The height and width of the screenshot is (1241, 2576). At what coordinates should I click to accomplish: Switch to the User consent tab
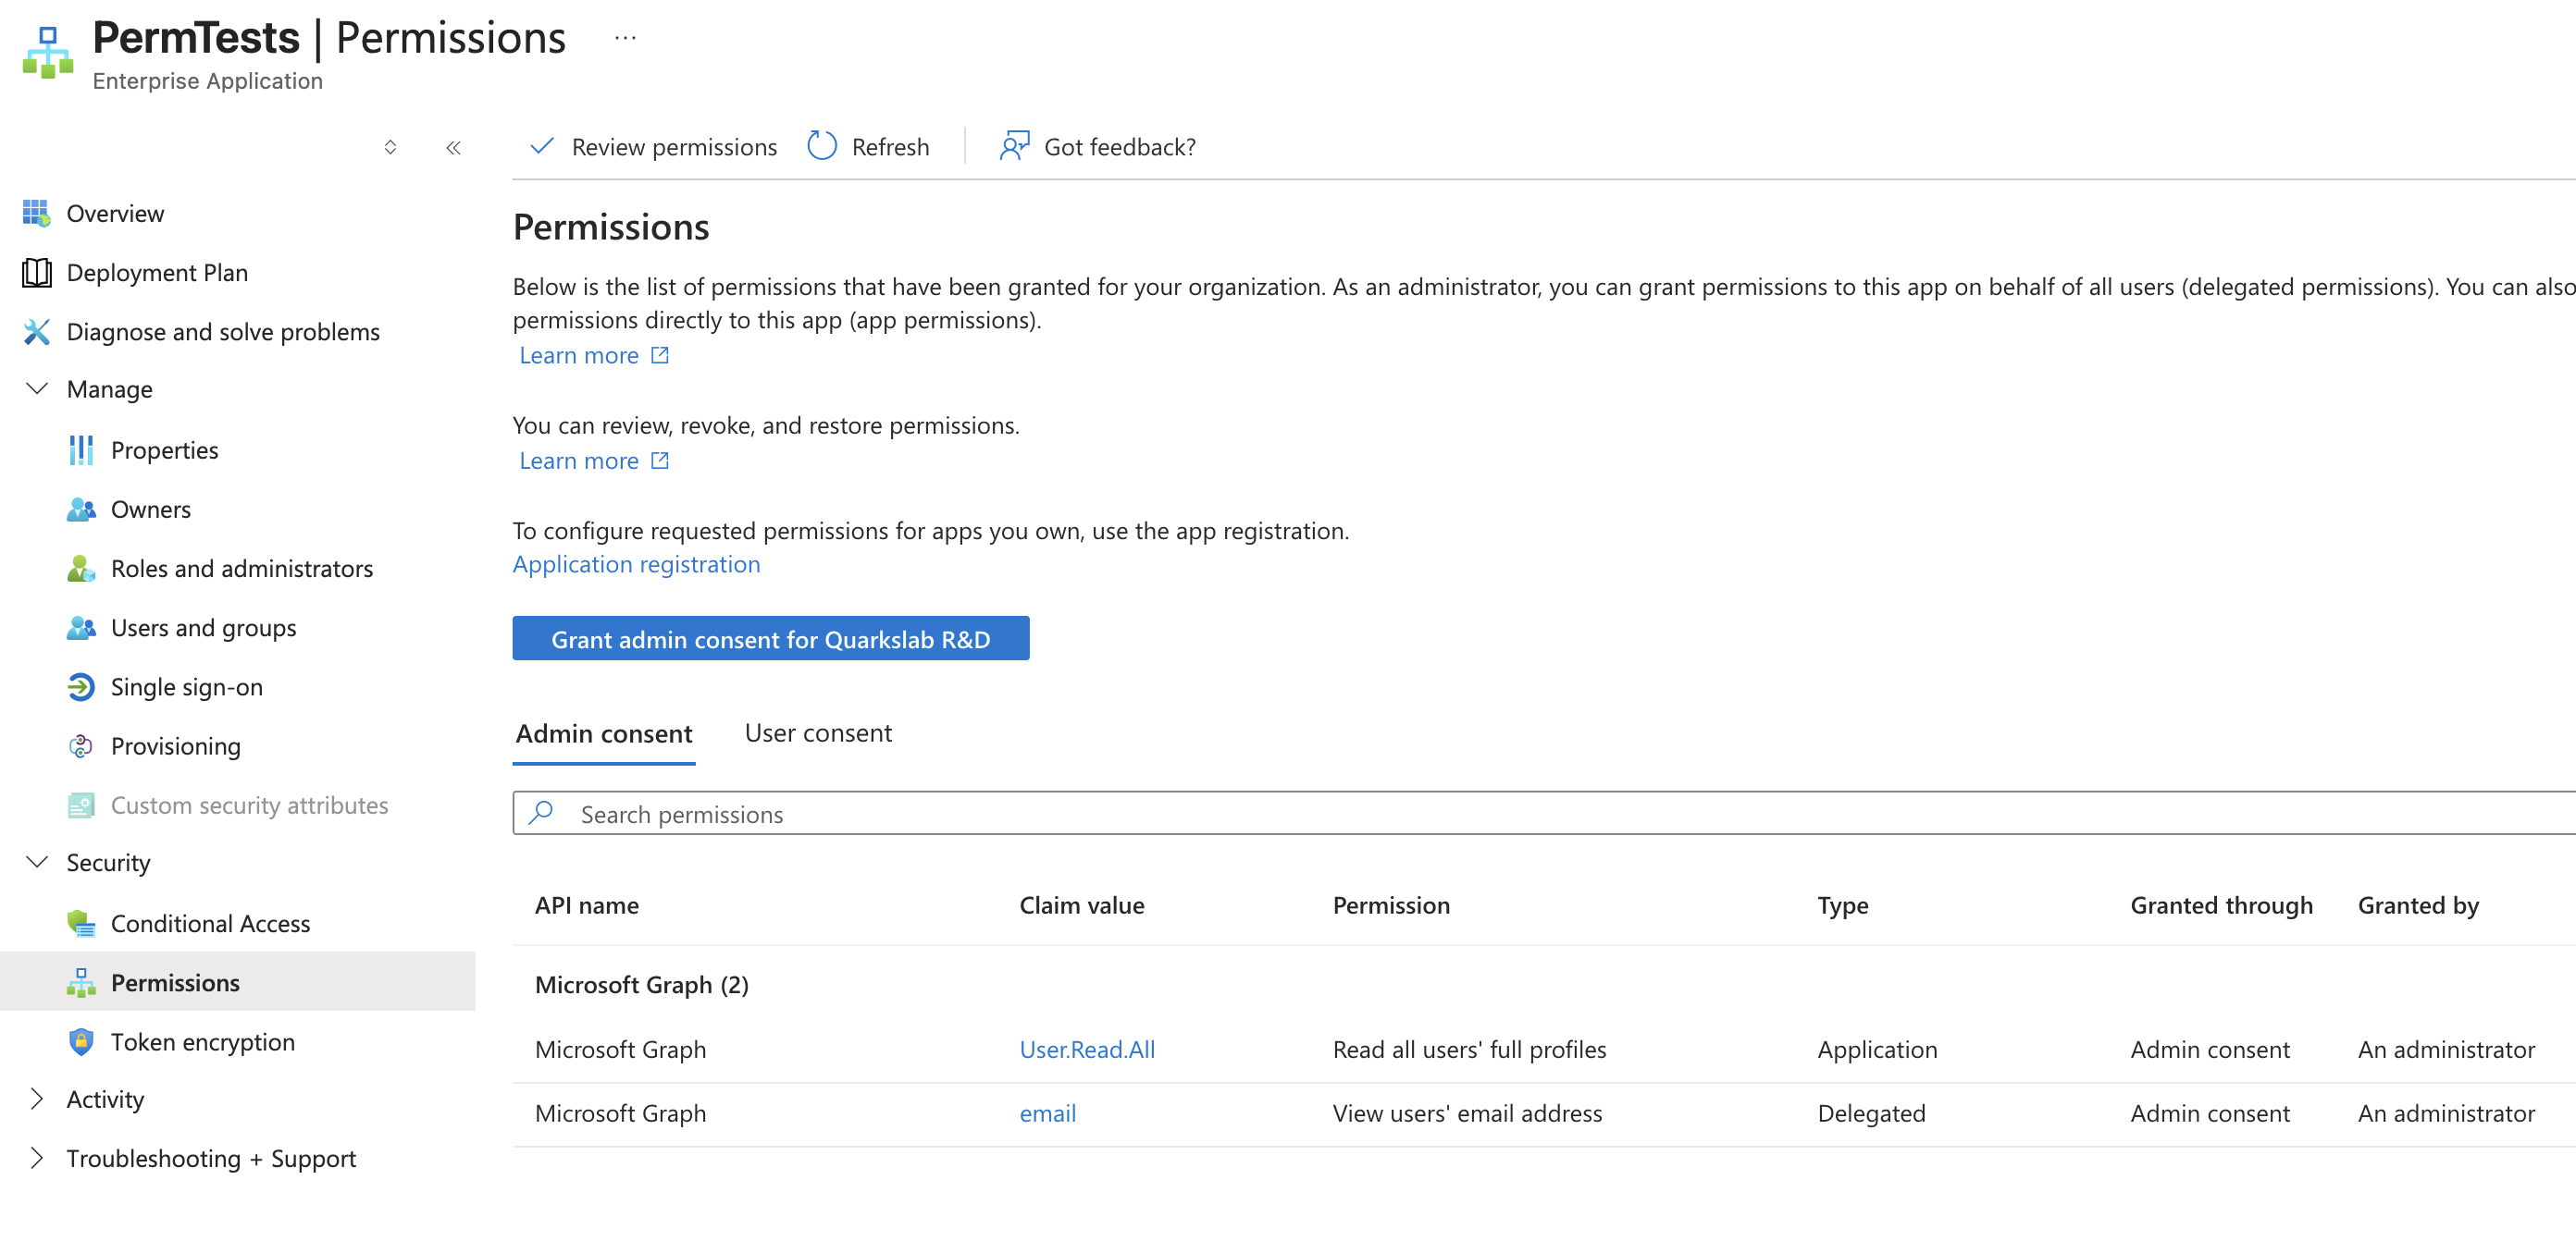818,732
